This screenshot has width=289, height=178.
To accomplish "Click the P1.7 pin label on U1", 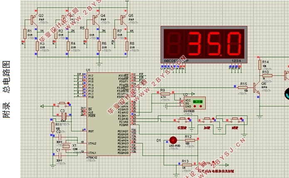I will (91, 76).
